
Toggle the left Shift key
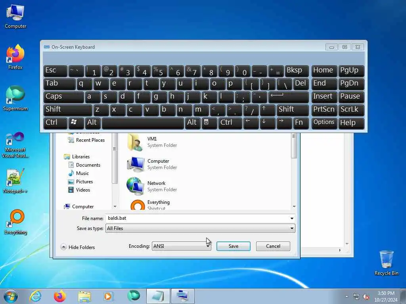(68, 110)
